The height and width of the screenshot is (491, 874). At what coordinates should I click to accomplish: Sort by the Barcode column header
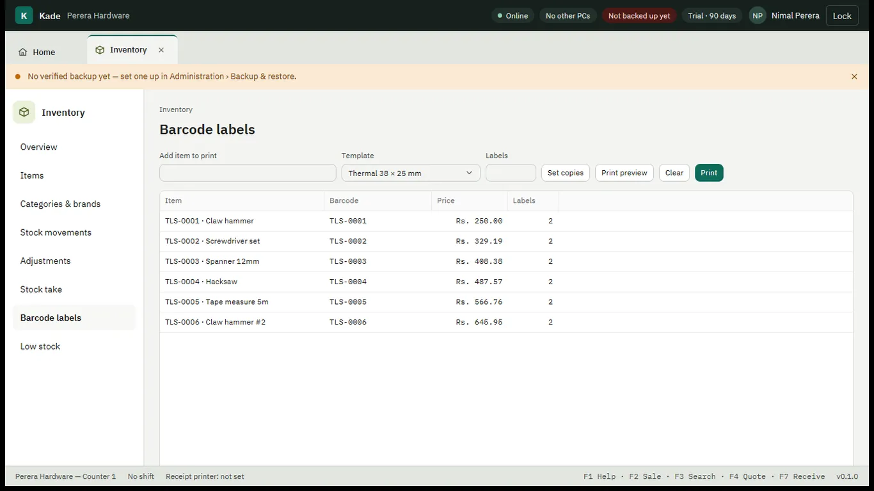point(377,201)
